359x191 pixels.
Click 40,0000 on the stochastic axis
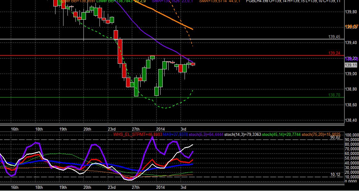click(x=353, y=163)
